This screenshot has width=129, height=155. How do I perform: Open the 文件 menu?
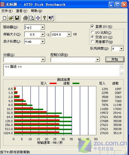pyautogui.click(x=7, y=11)
